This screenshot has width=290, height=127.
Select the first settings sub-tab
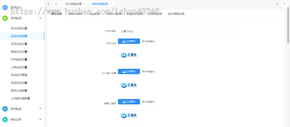(57, 14)
